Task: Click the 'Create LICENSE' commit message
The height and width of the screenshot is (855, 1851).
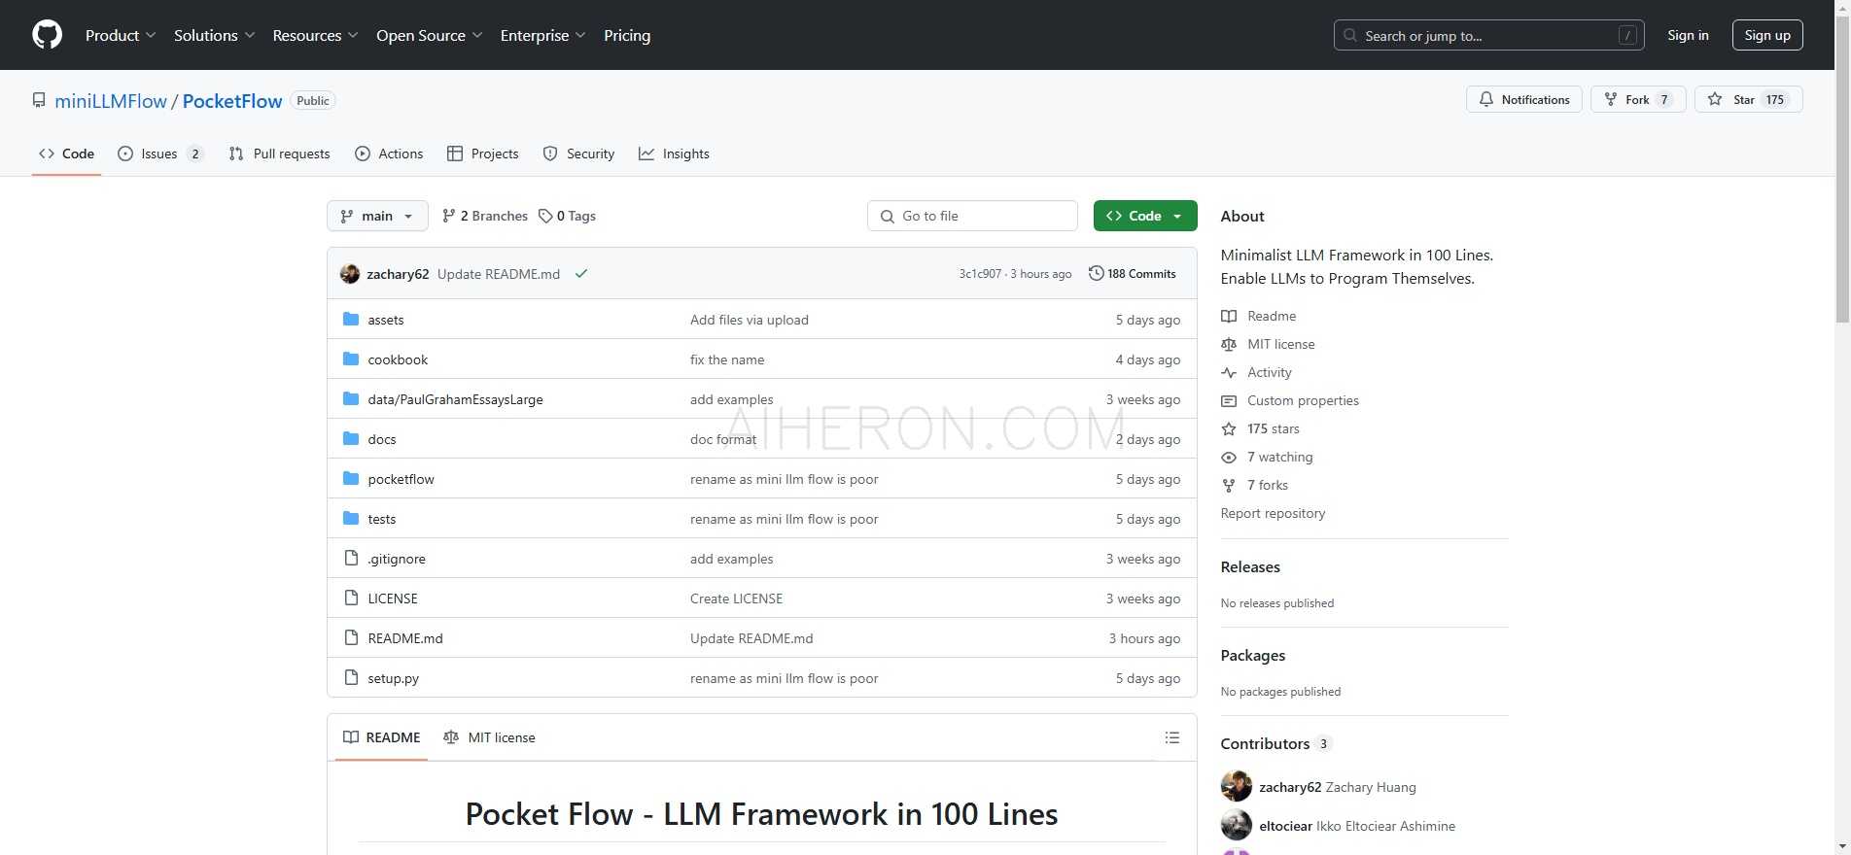Action: [736, 598]
